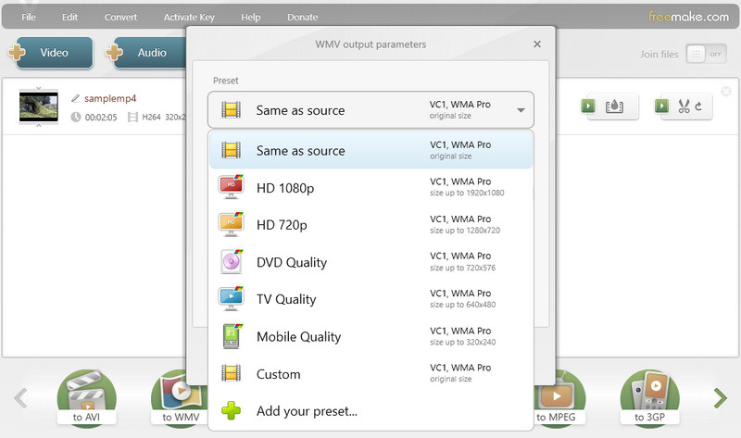This screenshot has width=741, height=438.
Task: Choose the TV Quality preset
Action: [371, 299]
